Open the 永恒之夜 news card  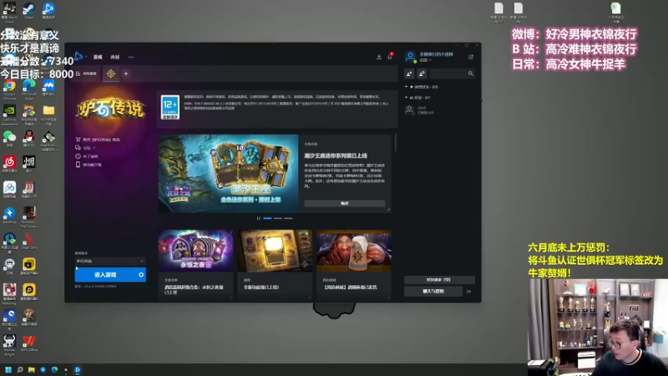tap(196, 264)
